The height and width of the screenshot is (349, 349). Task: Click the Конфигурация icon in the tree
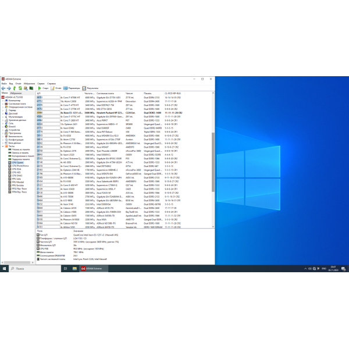(x=6, y=140)
